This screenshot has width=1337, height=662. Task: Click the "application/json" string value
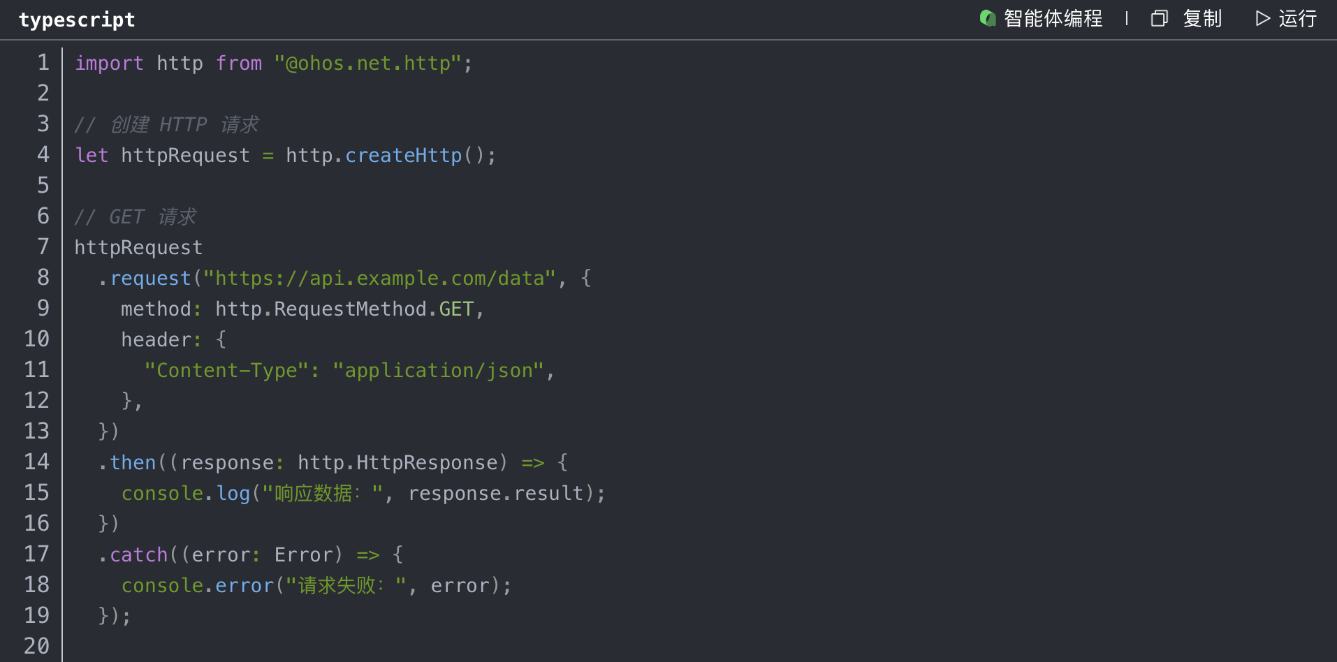(438, 370)
